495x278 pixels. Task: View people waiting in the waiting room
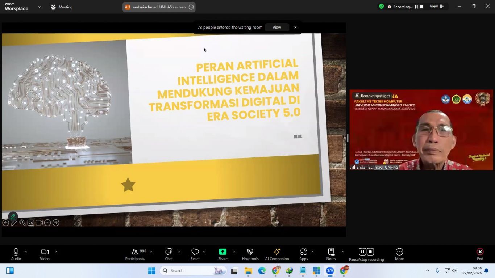pyautogui.click(x=276, y=27)
